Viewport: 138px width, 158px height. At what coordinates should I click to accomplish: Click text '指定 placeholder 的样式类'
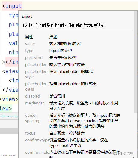pos(73,84)
